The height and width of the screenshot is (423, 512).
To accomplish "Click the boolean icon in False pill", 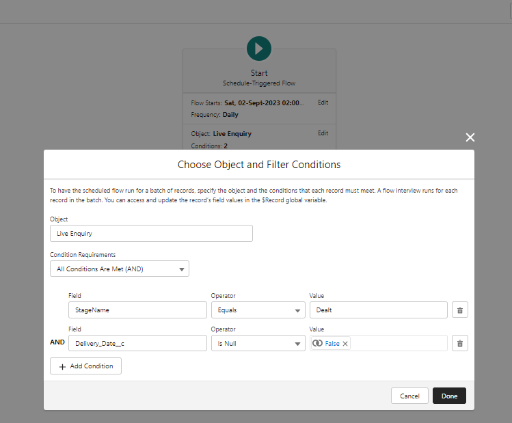I will [318, 344].
